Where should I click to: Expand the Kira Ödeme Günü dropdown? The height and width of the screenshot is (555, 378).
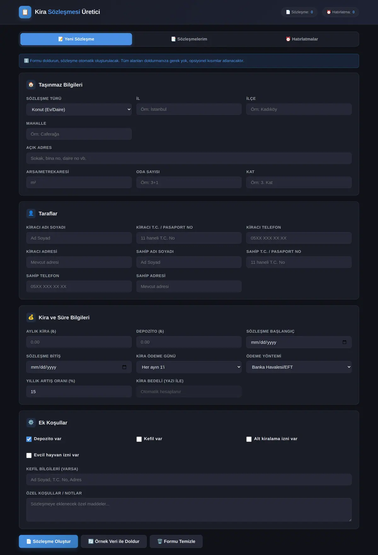pyautogui.click(x=189, y=367)
